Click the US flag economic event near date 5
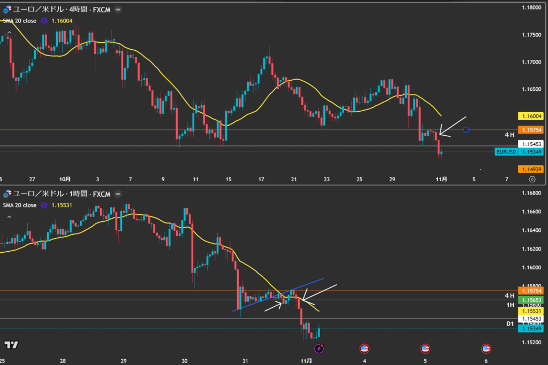This screenshot has width=548, height=365. [x=425, y=348]
